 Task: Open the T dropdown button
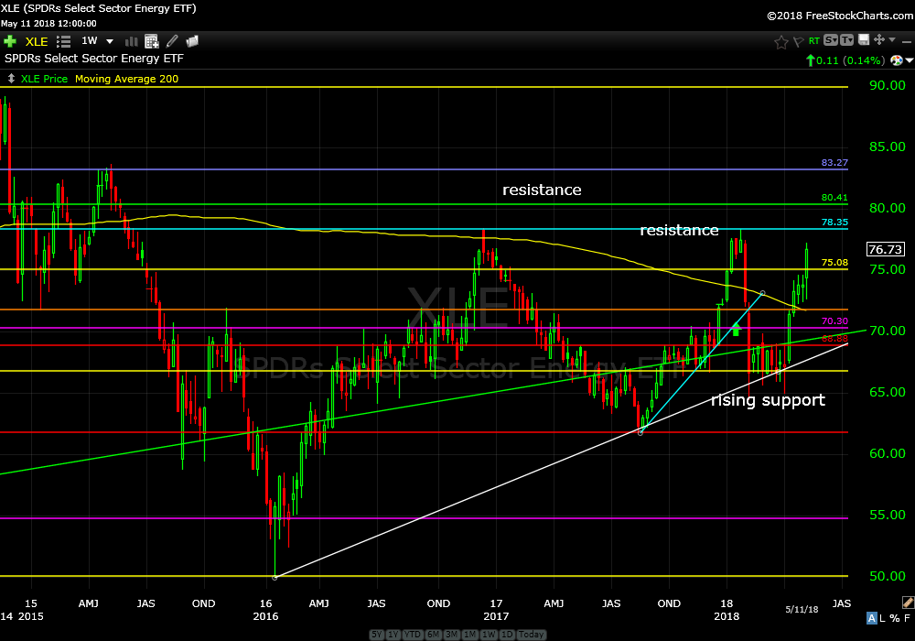tap(847, 40)
